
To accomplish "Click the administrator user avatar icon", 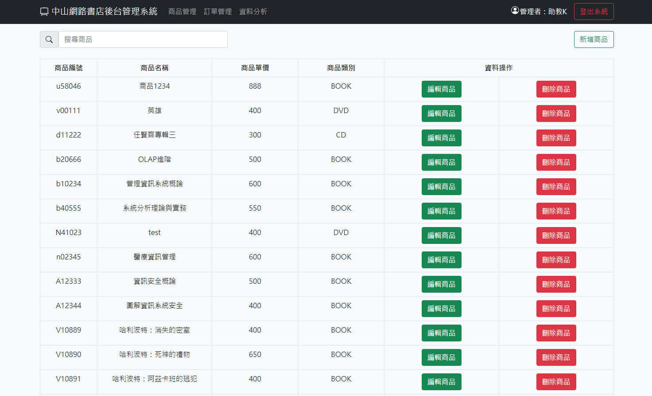I will (515, 11).
